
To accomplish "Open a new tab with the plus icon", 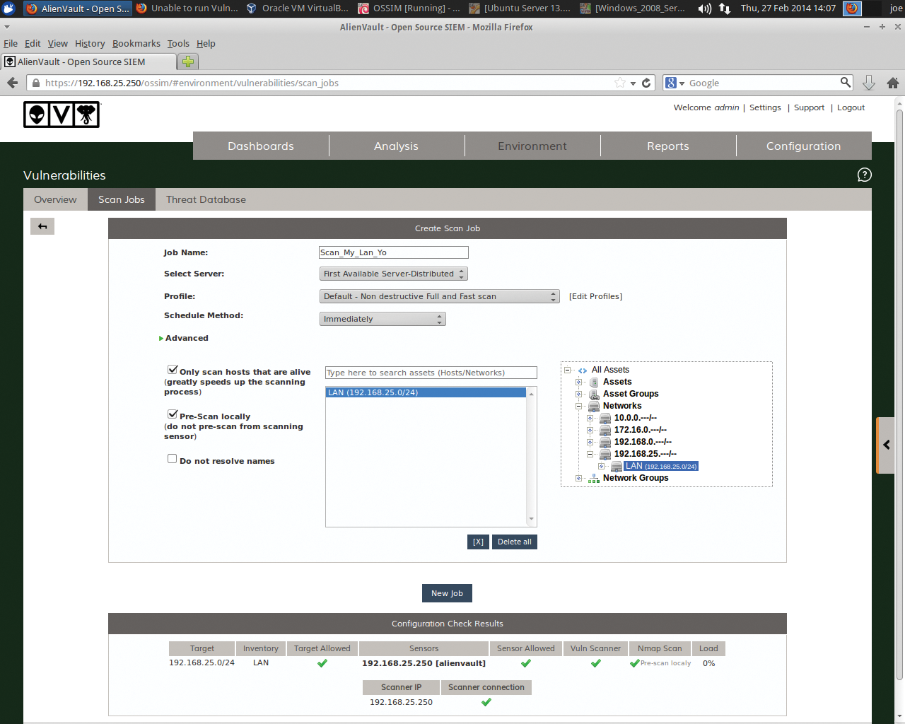I will 188,62.
